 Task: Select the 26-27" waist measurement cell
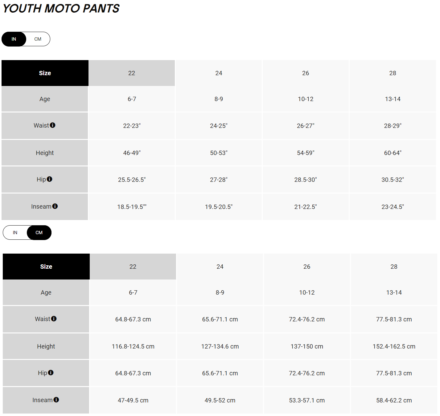coord(306,125)
